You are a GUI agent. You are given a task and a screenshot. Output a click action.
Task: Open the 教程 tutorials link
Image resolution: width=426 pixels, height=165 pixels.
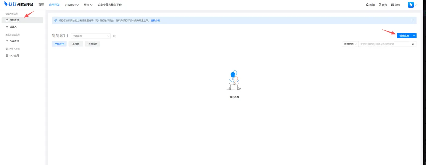pyautogui.click(x=383, y=5)
